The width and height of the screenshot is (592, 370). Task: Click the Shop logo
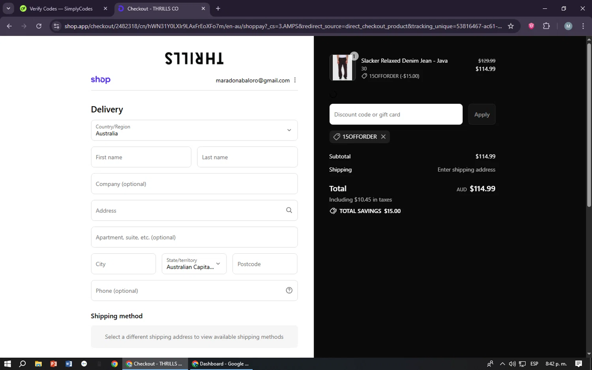tap(101, 80)
